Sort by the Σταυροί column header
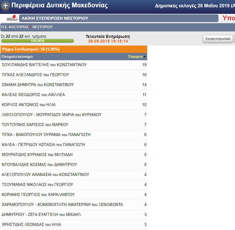 [x=135, y=56]
